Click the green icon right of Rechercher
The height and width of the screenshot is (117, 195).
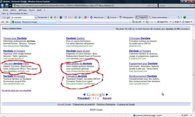[51, 17]
